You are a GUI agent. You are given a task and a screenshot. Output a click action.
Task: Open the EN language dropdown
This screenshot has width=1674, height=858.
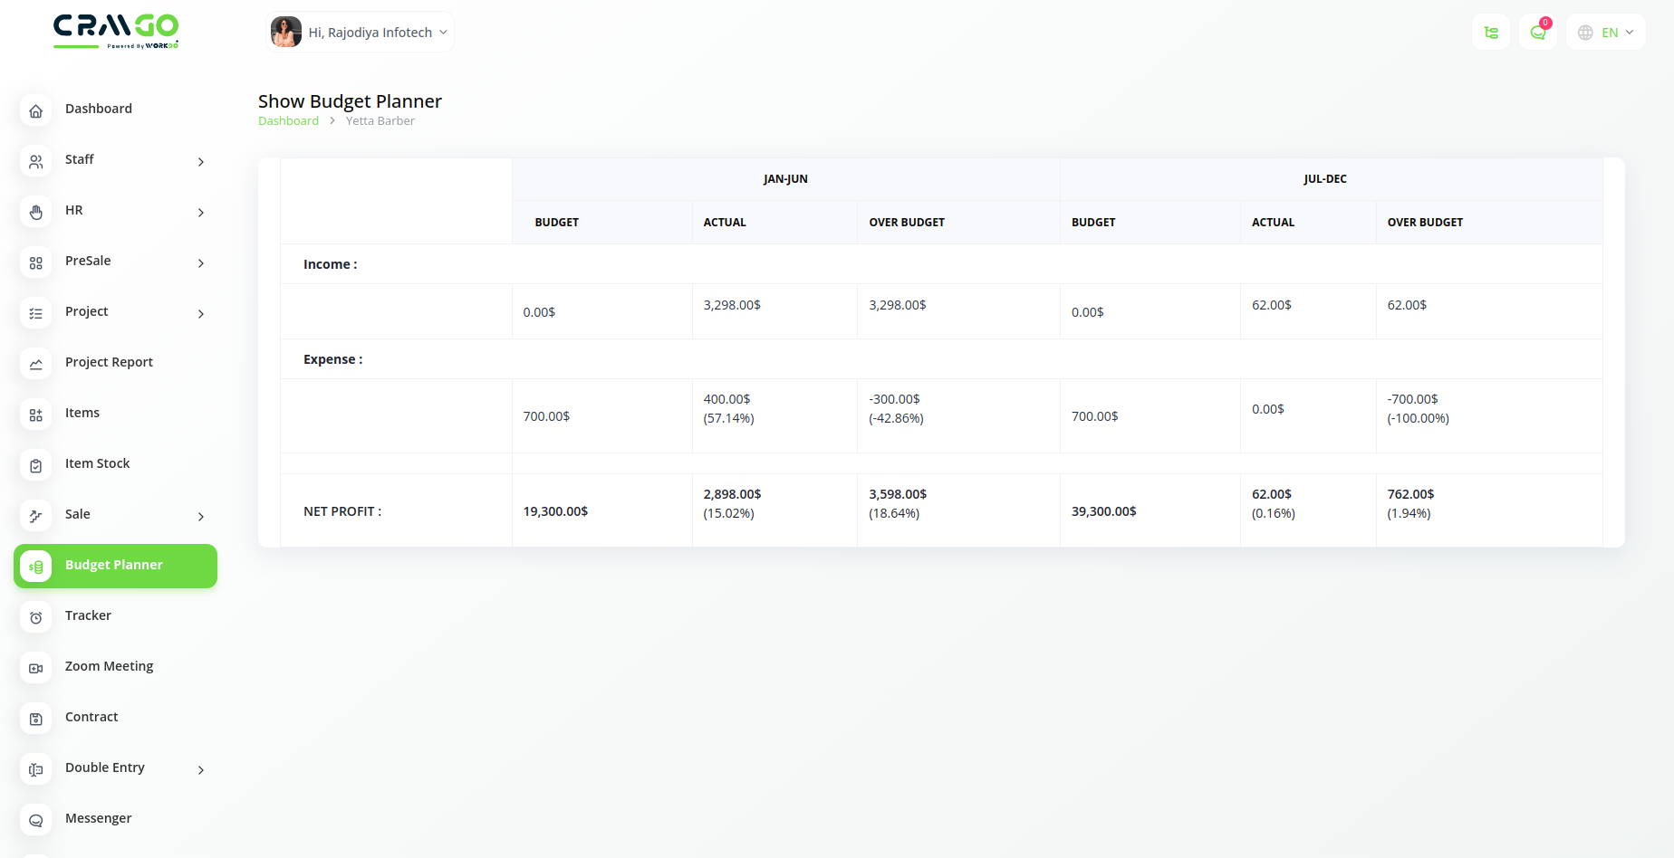(x=1606, y=33)
